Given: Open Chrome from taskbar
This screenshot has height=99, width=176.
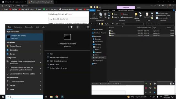Looking at the screenshot, I should (57, 97).
